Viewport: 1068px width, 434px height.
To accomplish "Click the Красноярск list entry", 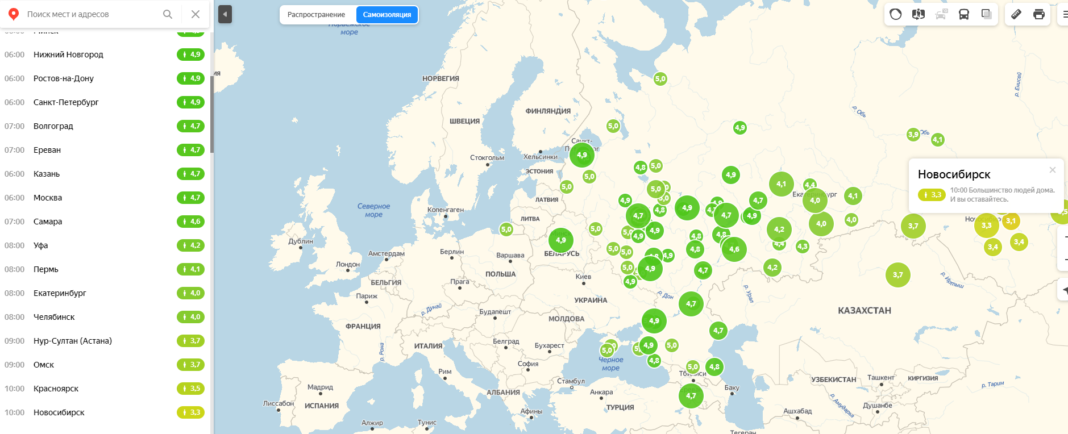I will coord(56,389).
